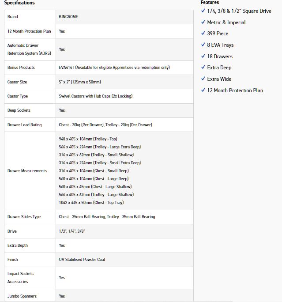This screenshot has height=302, width=282.
Task: Click the Drawer Load Rating label
Action: pyautogui.click(x=24, y=125)
